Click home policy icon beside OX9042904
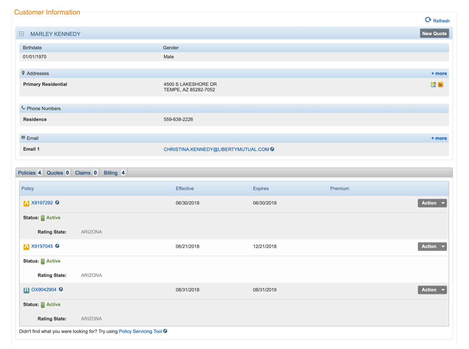 [26, 290]
